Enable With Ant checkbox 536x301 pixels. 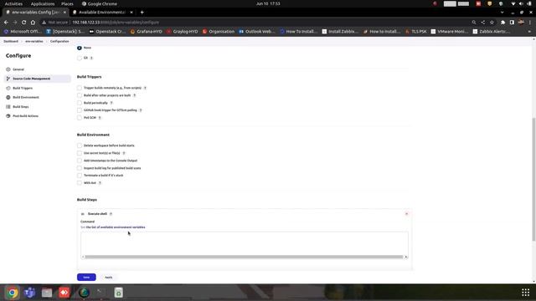click(x=80, y=183)
